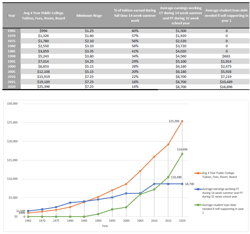Click the $7,219 loan debt cell
Viewport: 250px width, 234px height.
(226, 77)
